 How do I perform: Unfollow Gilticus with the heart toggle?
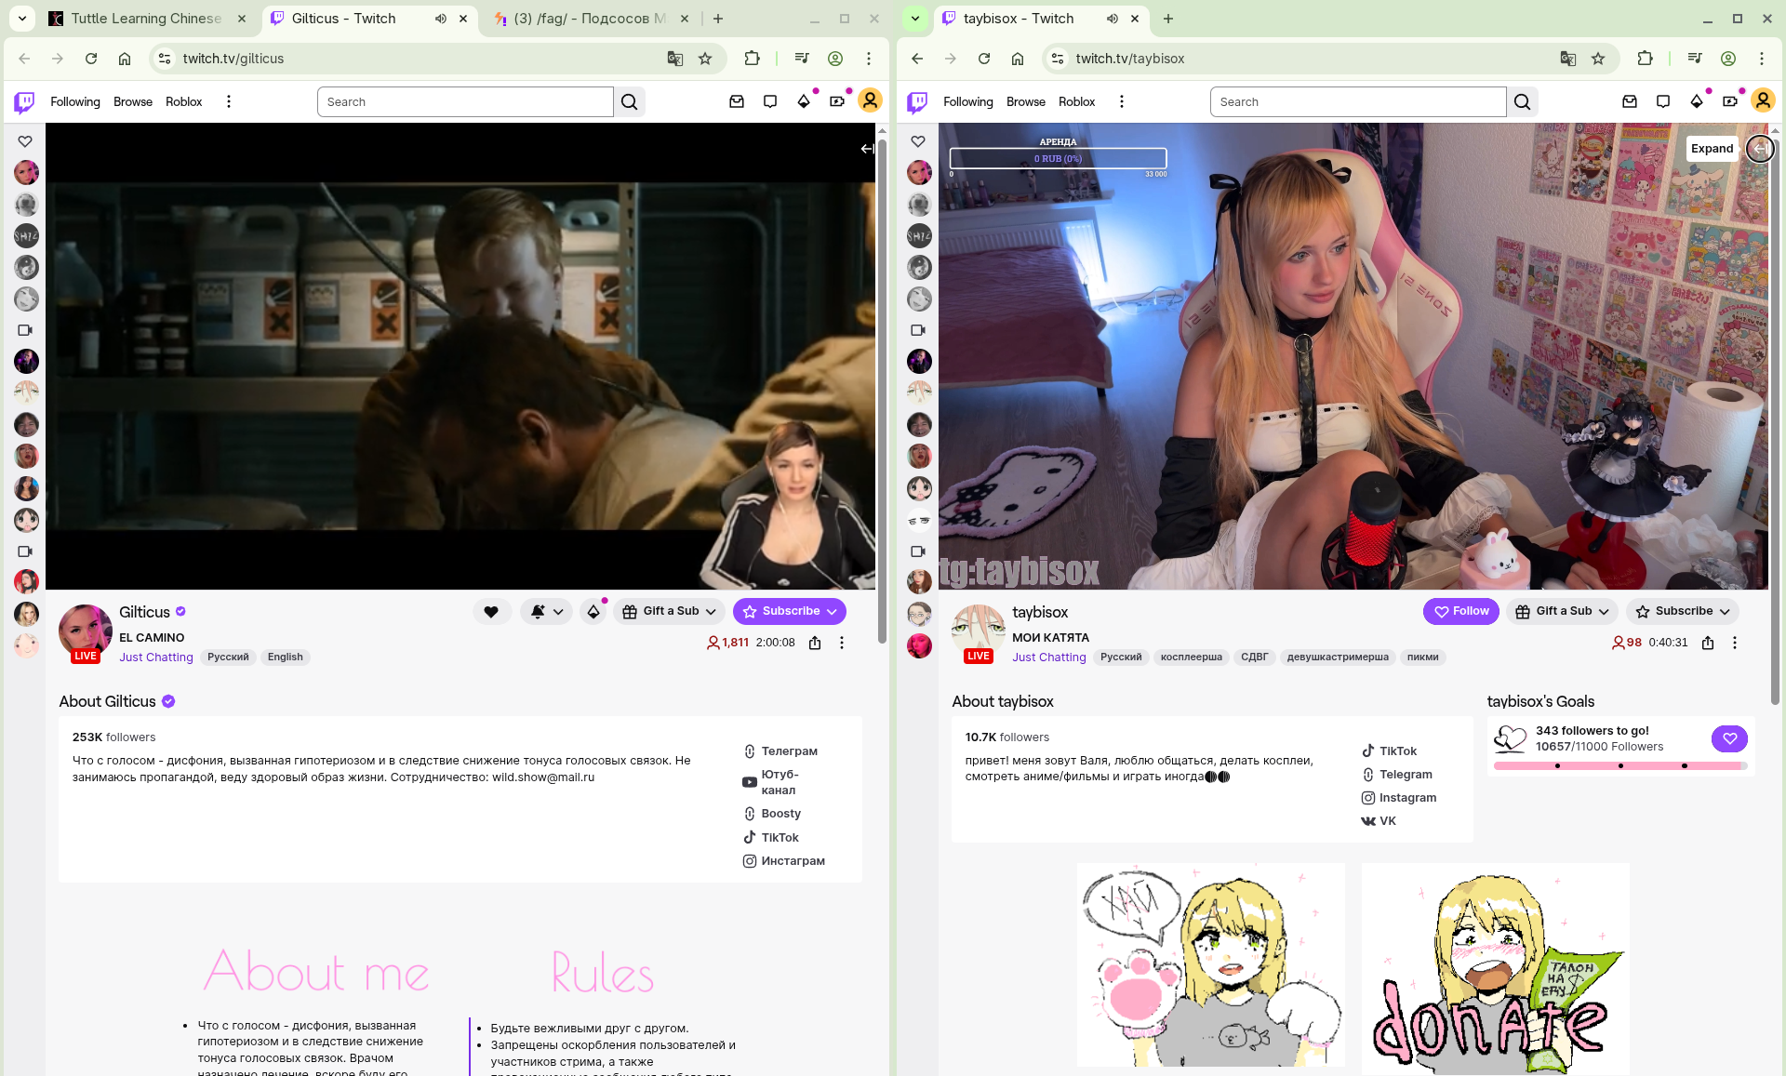coord(491,612)
